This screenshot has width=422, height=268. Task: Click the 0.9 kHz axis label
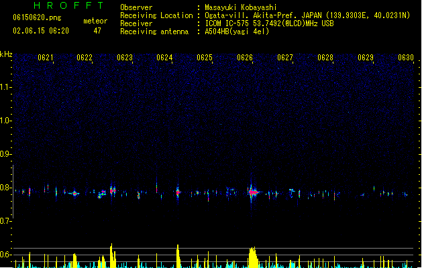pyautogui.click(x=5, y=154)
